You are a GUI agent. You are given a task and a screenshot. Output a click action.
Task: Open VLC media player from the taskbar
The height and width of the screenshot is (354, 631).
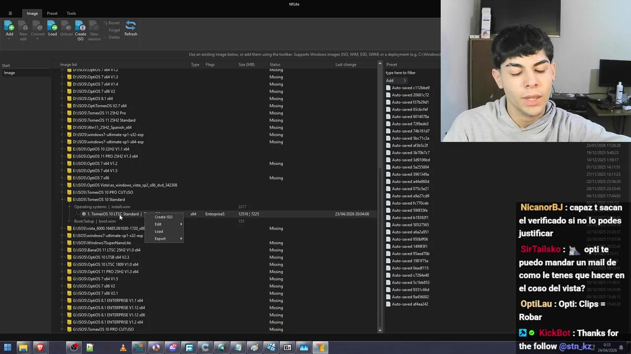click(x=123, y=348)
